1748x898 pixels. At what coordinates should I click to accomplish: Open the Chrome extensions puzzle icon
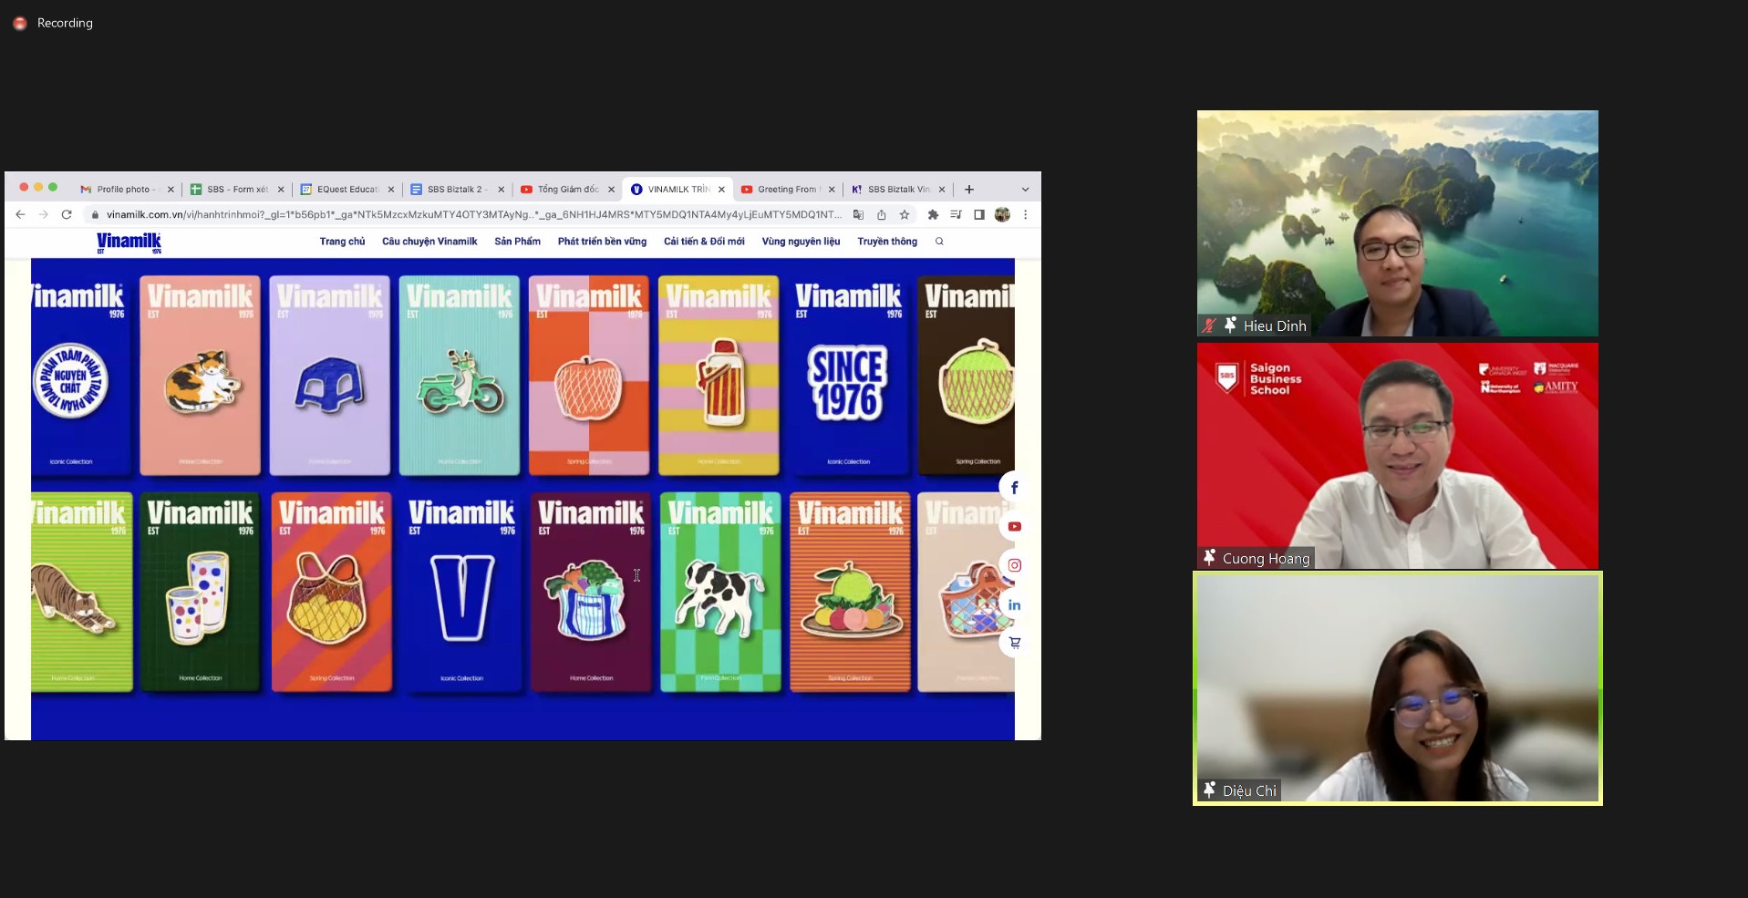click(933, 215)
